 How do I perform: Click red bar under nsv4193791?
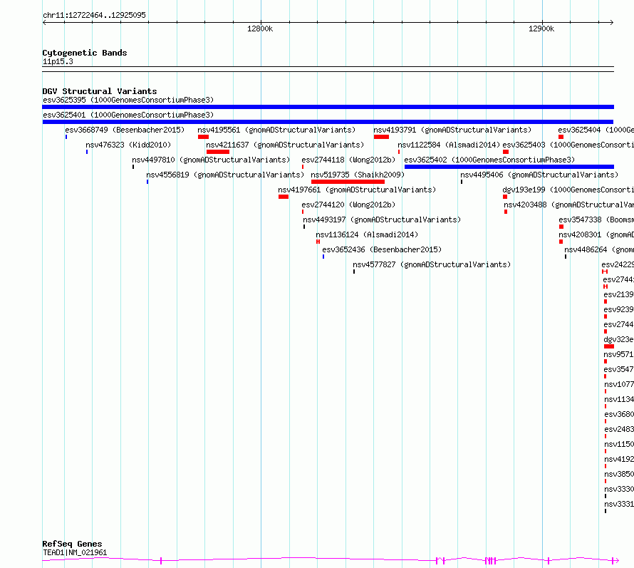381,137
